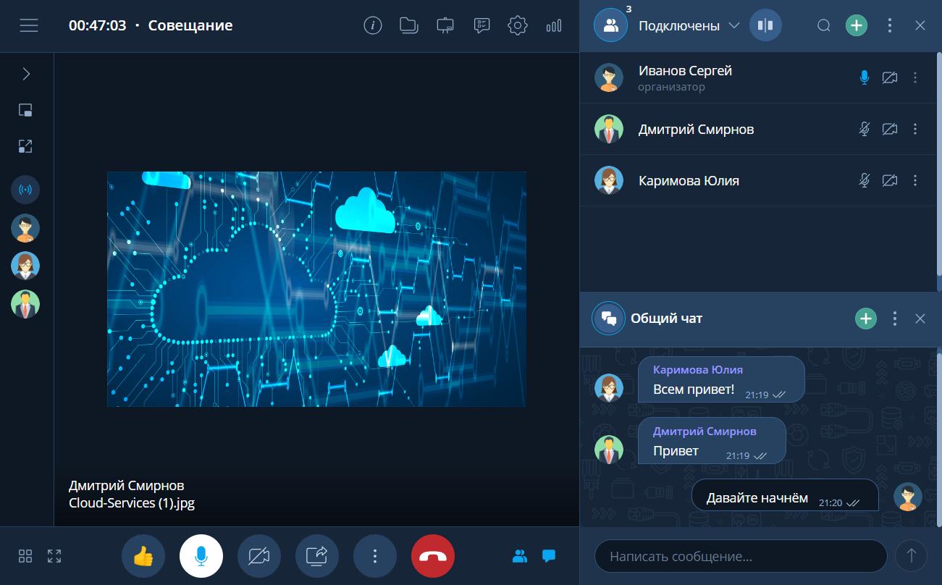Open the polls icon in top bar

click(481, 26)
